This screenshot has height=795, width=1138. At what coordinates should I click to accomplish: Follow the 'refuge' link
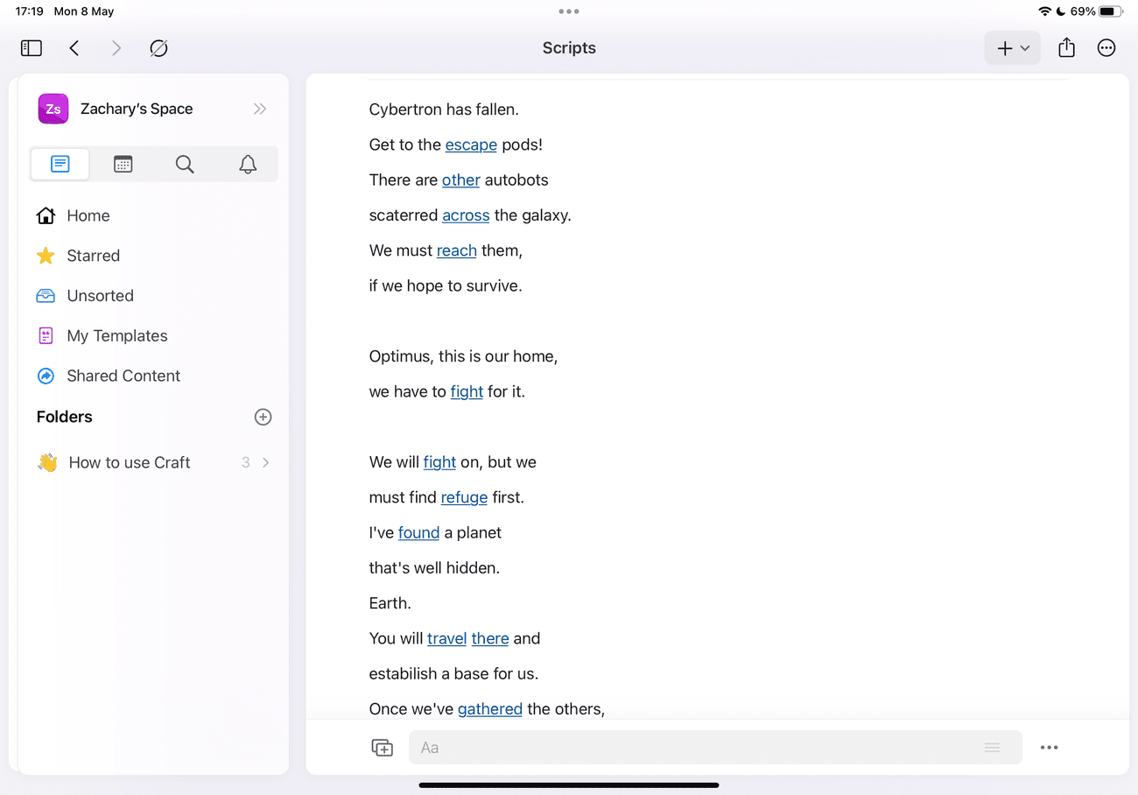[464, 497]
